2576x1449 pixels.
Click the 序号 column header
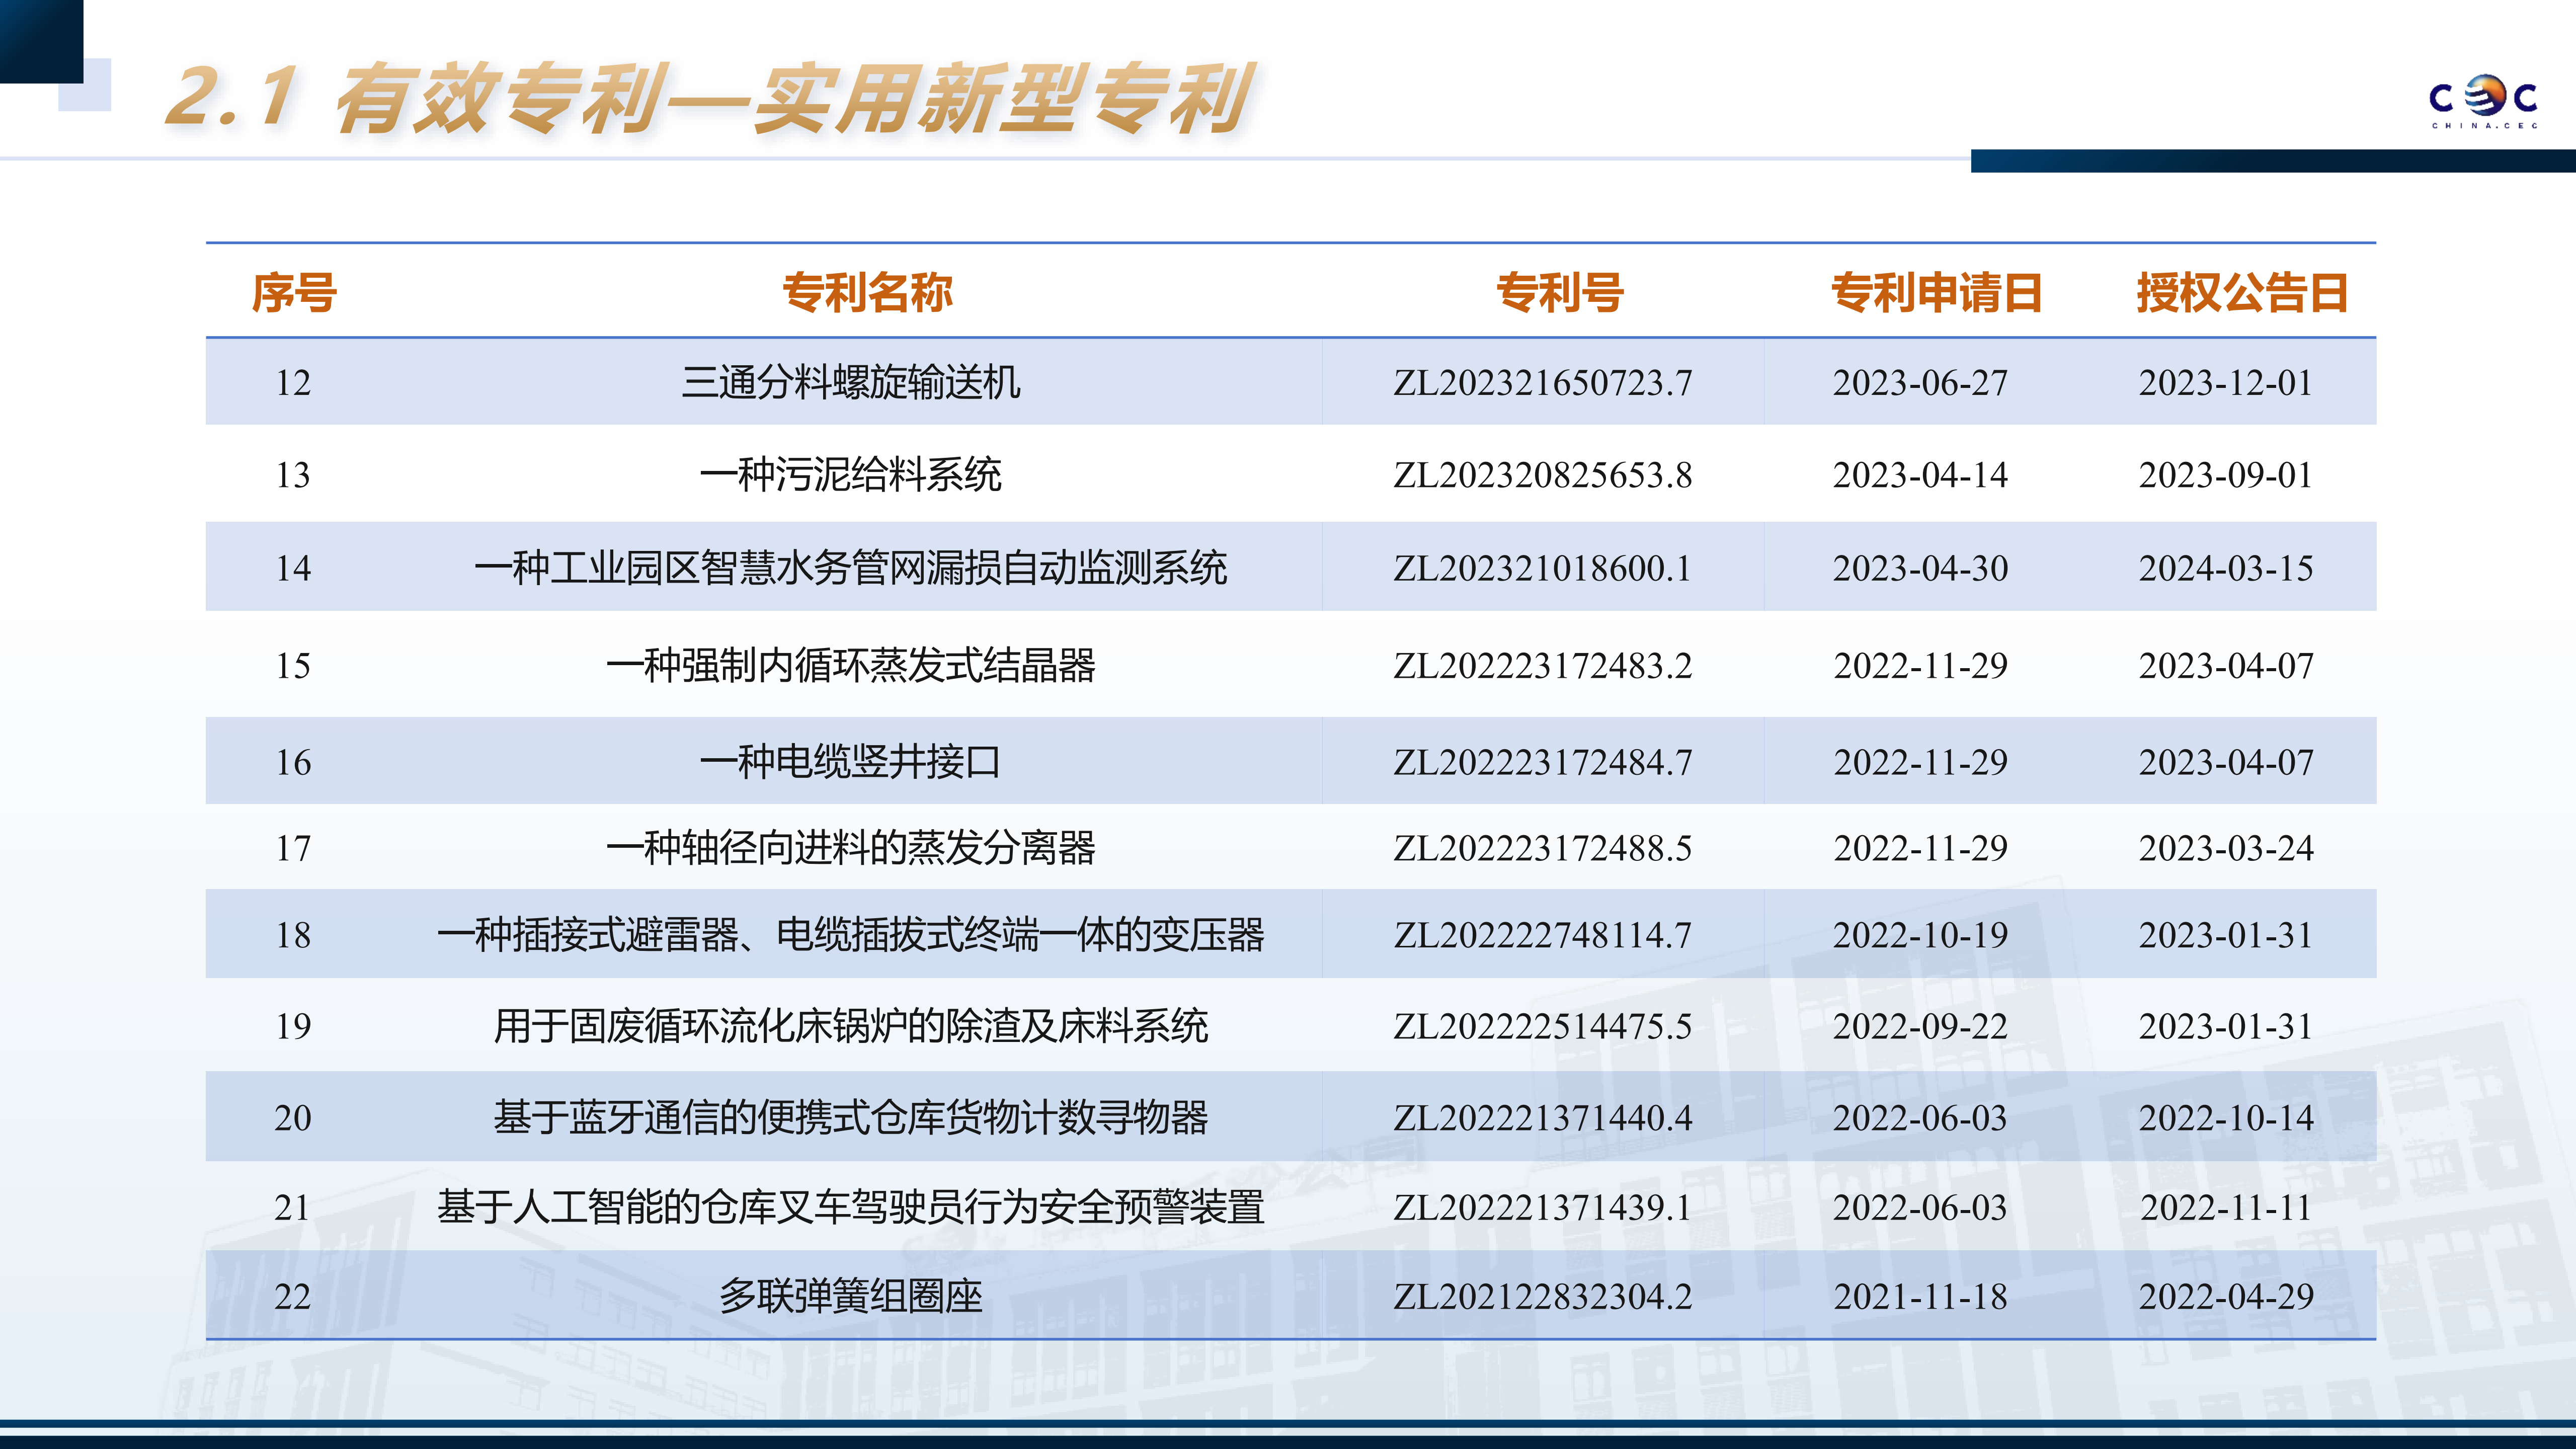[294, 293]
